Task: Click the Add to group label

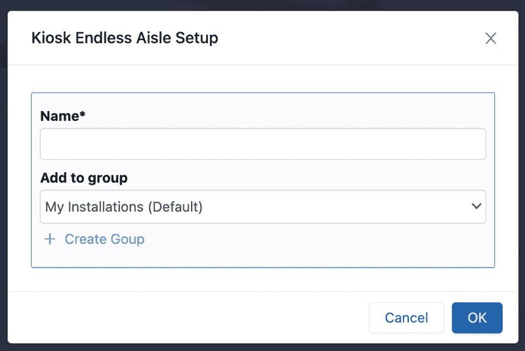Action: (84, 177)
